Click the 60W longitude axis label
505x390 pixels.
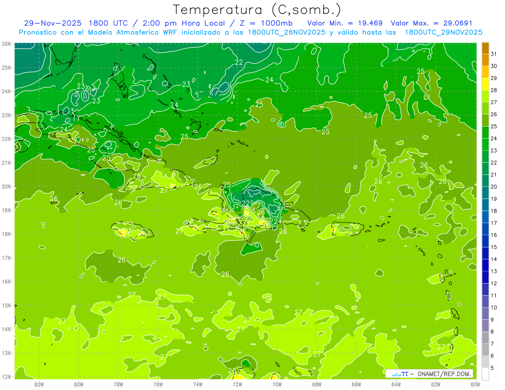click(476, 384)
